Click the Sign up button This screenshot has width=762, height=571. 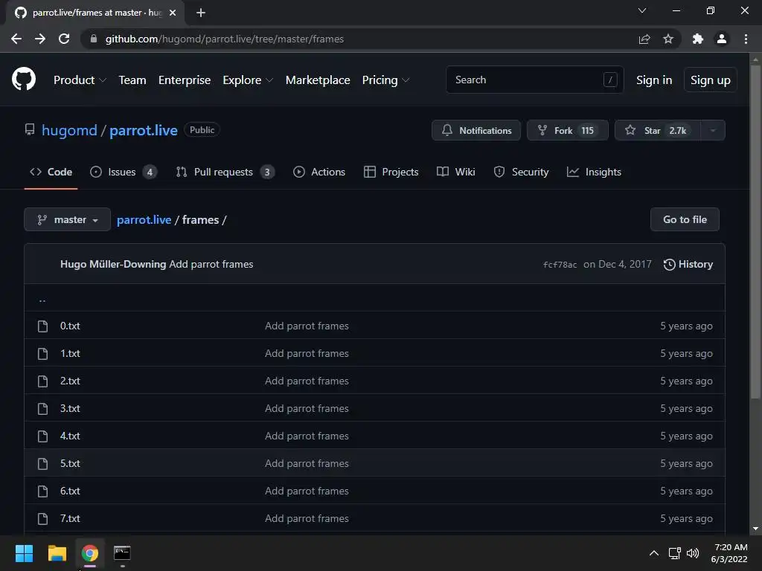711,80
